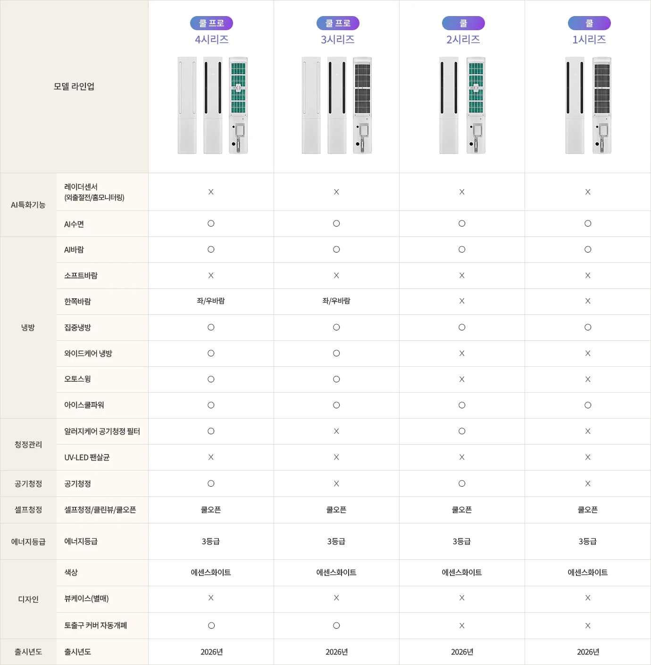Select the 2시리즈 model heading
The image size is (651, 665).
coord(463,40)
